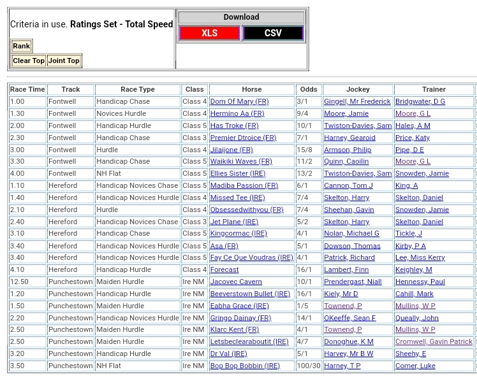This screenshot has width=477, height=379.
Task: Open trainer Bridgwater, D G
Action: coord(420,102)
